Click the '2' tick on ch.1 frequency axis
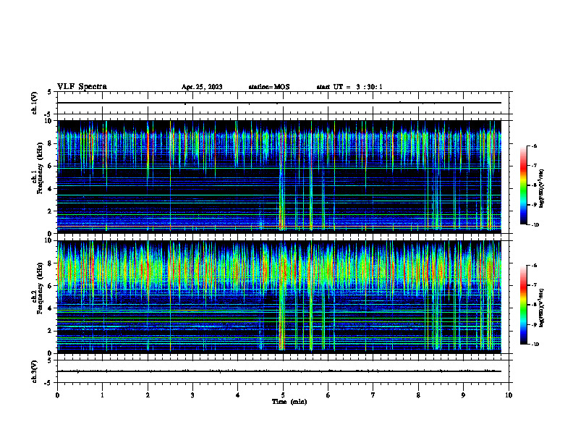This screenshot has width=573, height=443. 51,211
